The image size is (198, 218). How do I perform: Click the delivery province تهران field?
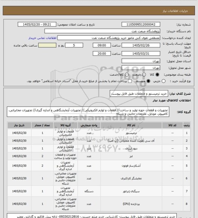tap(141, 61)
